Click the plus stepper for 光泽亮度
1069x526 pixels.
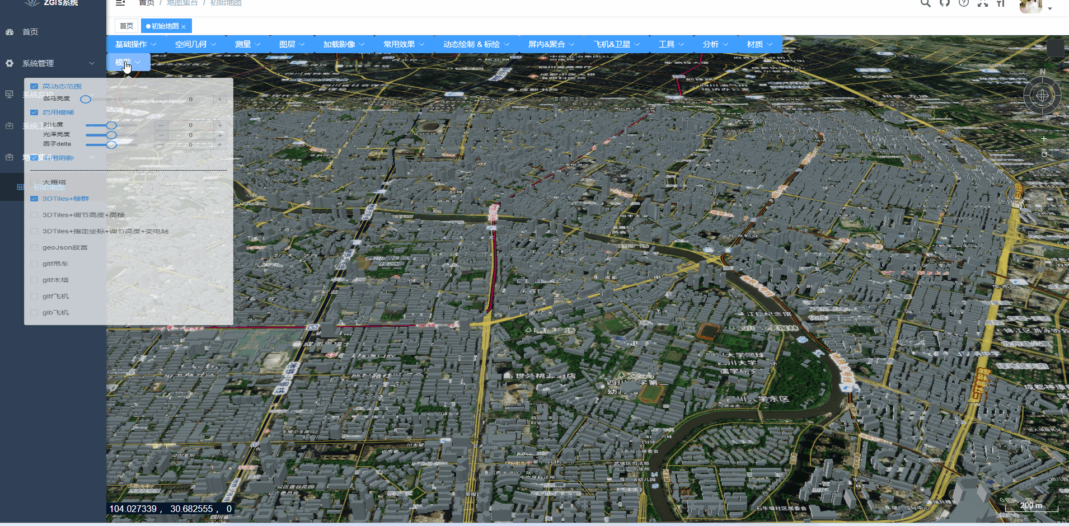pos(220,135)
